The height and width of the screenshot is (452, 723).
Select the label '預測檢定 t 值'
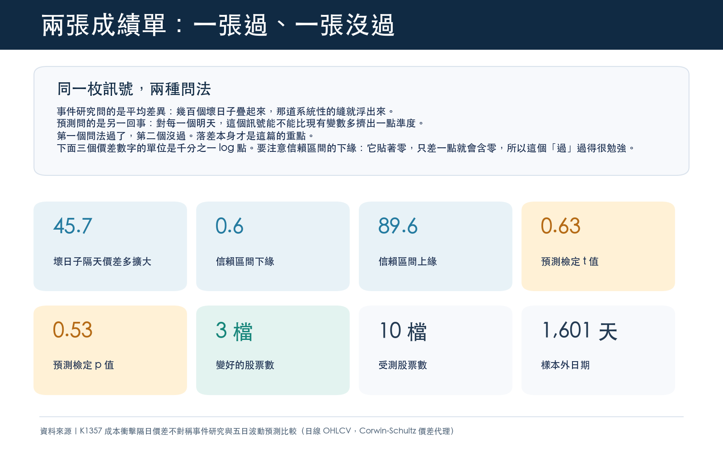(x=570, y=261)
